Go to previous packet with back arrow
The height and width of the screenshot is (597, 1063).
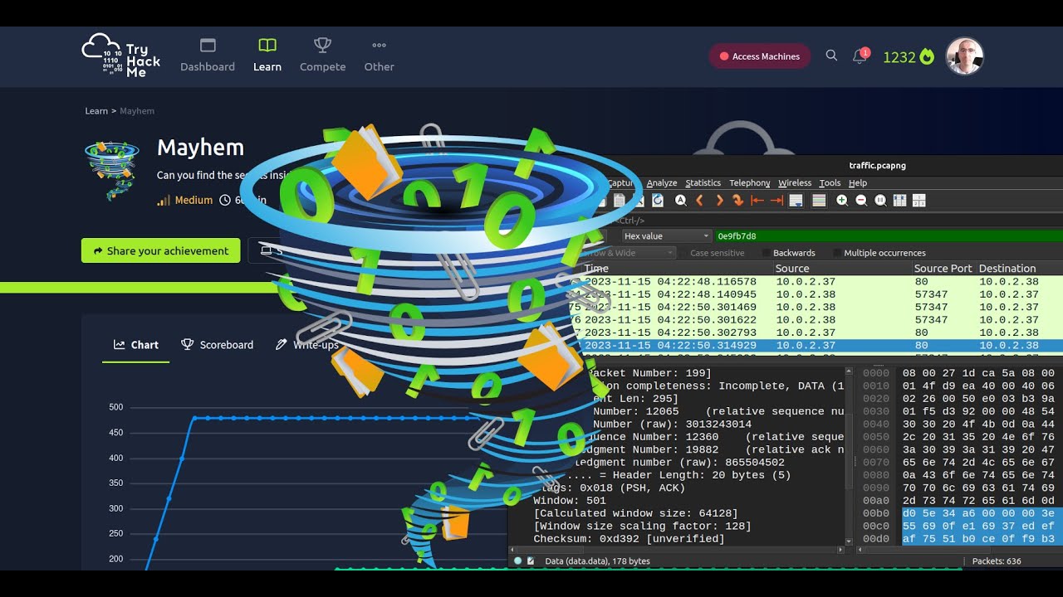(x=699, y=201)
